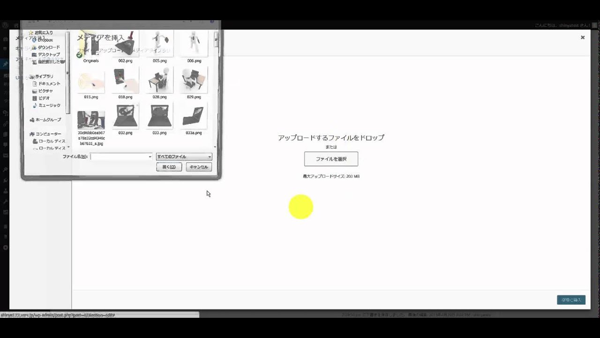This screenshot has height=338, width=600.
Task: Select コンピューター computer in the navigation pane
Action: pos(45,134)
